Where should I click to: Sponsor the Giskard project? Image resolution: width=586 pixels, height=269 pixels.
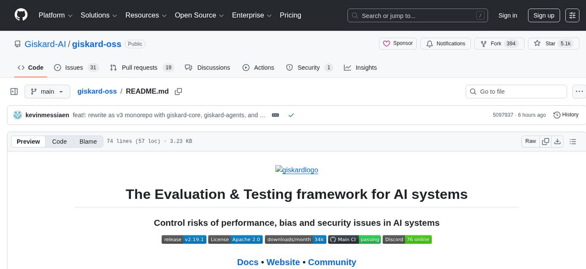click(x=397, y=43)
